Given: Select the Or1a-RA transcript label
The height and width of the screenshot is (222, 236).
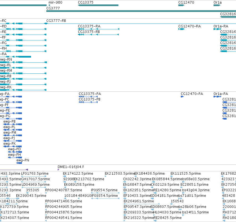Looking at the screenshot, I should (221, 26).
